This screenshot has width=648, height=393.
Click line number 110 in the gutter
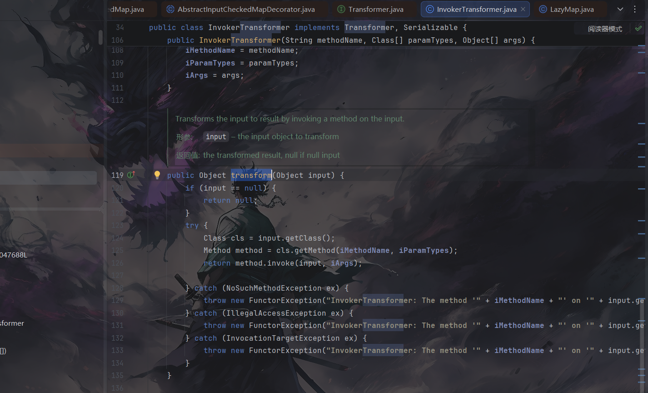tap(117, 75)
